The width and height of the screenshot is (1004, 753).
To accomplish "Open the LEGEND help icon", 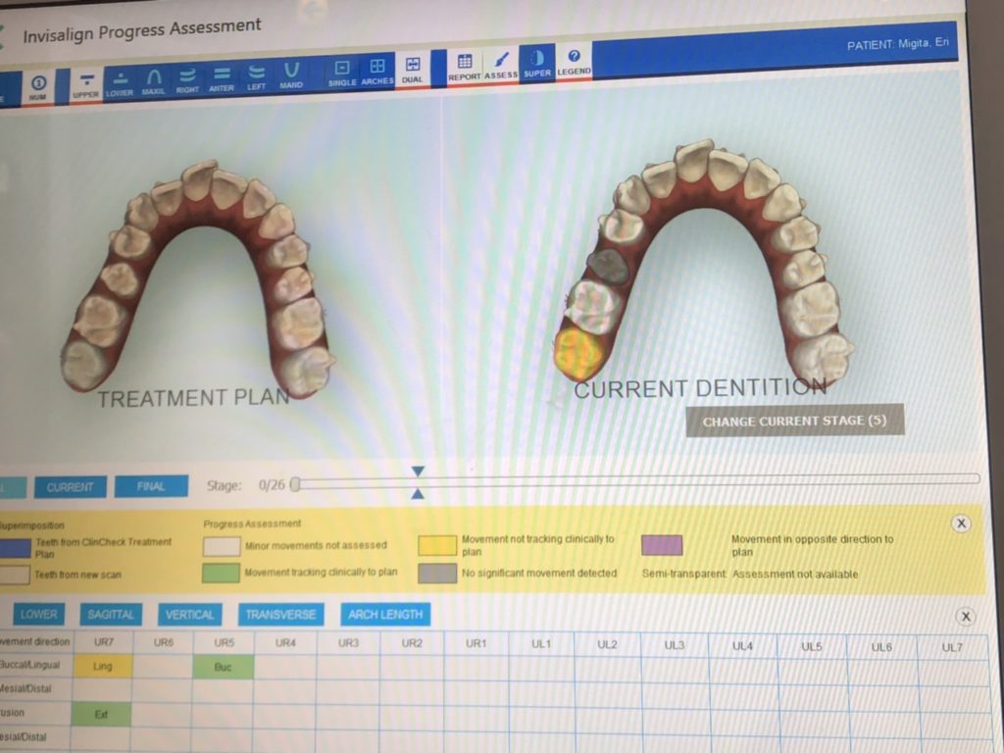I will 573,62.
